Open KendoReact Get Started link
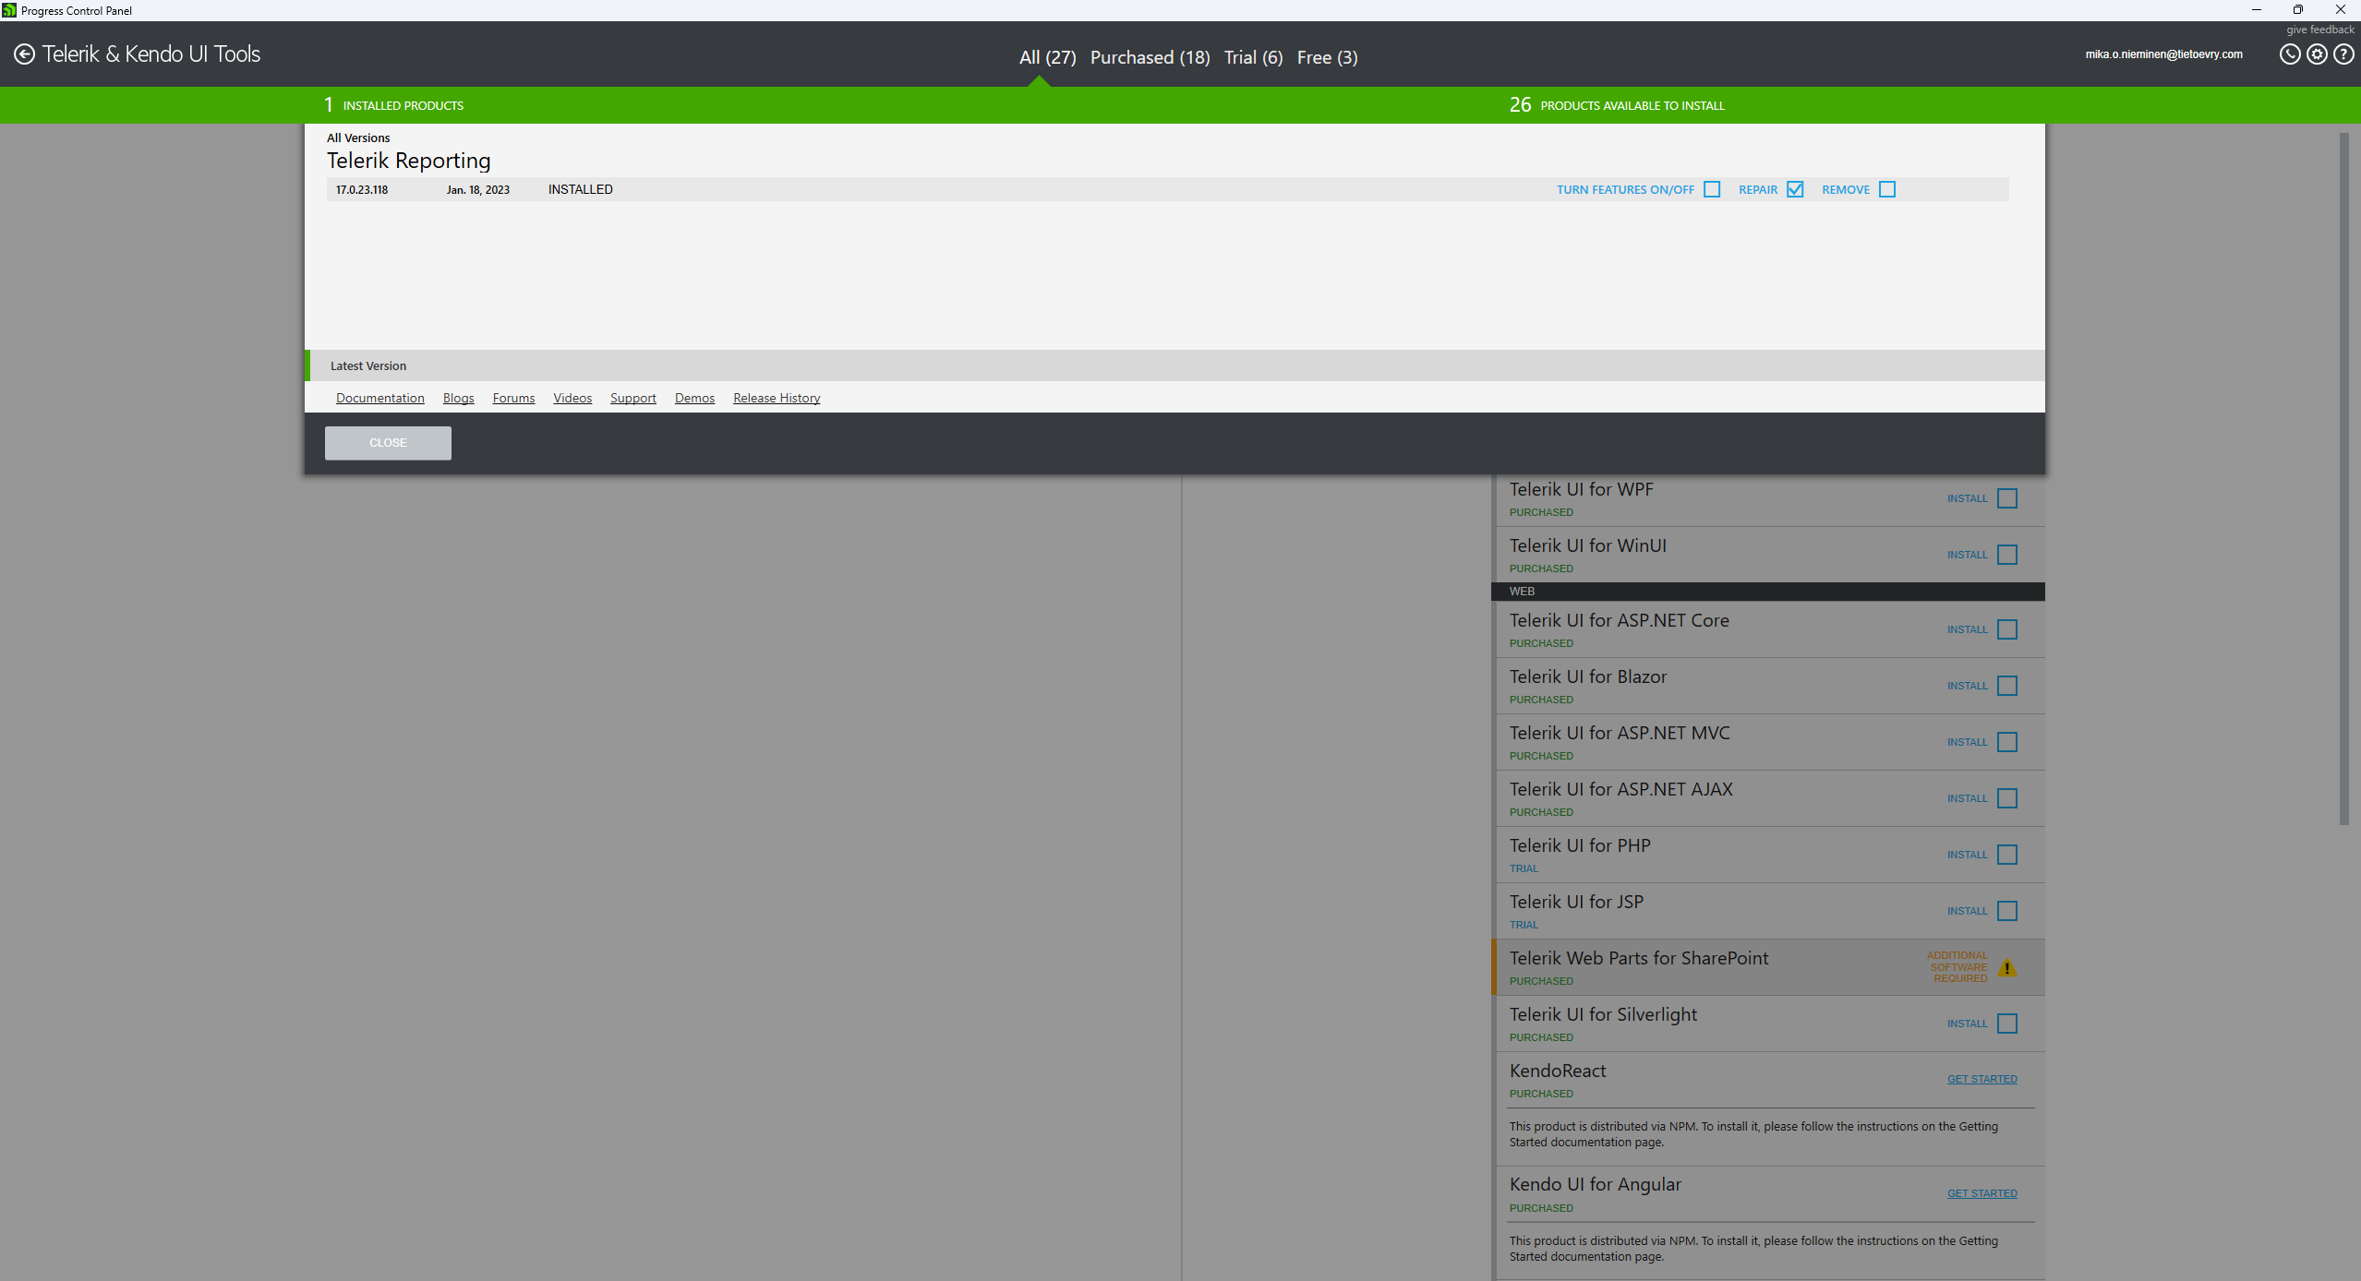Image resolution: width=2361 pixels, height=1281 pixels. [x=1982, y=1079]
